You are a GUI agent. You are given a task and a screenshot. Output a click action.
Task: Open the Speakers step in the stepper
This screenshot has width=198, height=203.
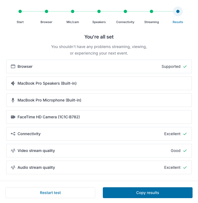pyautogui.click(x=99, y=11)
